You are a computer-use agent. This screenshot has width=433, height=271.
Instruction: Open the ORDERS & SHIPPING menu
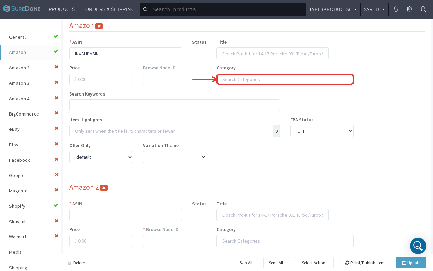coord(110,9)
